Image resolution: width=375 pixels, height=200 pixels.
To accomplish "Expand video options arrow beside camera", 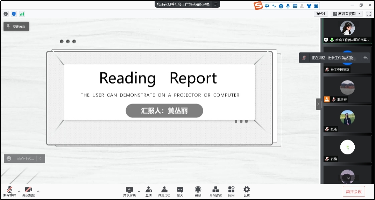I will 38,191.
